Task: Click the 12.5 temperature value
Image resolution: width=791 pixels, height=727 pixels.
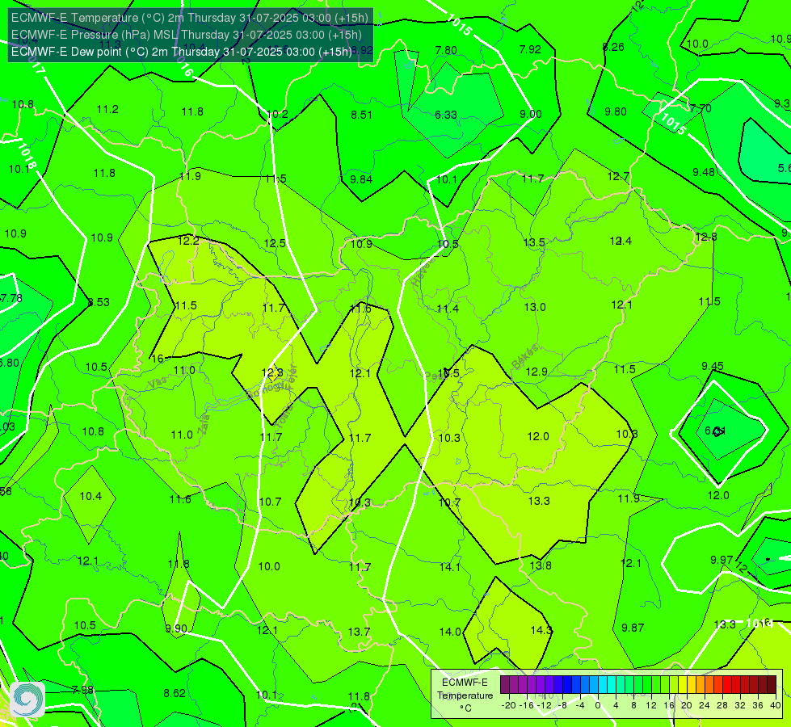Action: pyautogui.click(x=275, y=243)
